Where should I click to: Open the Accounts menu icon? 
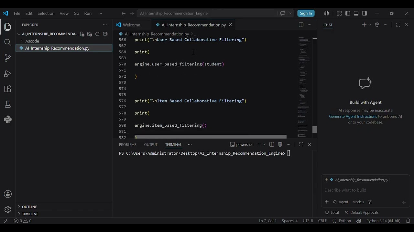click(x=8, y=194)
